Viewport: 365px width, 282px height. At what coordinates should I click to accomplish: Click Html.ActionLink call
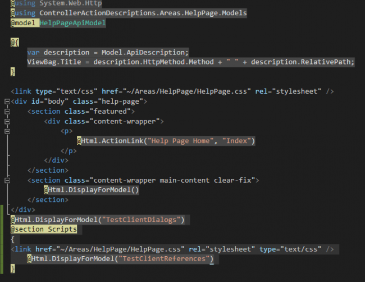point(166,141)
